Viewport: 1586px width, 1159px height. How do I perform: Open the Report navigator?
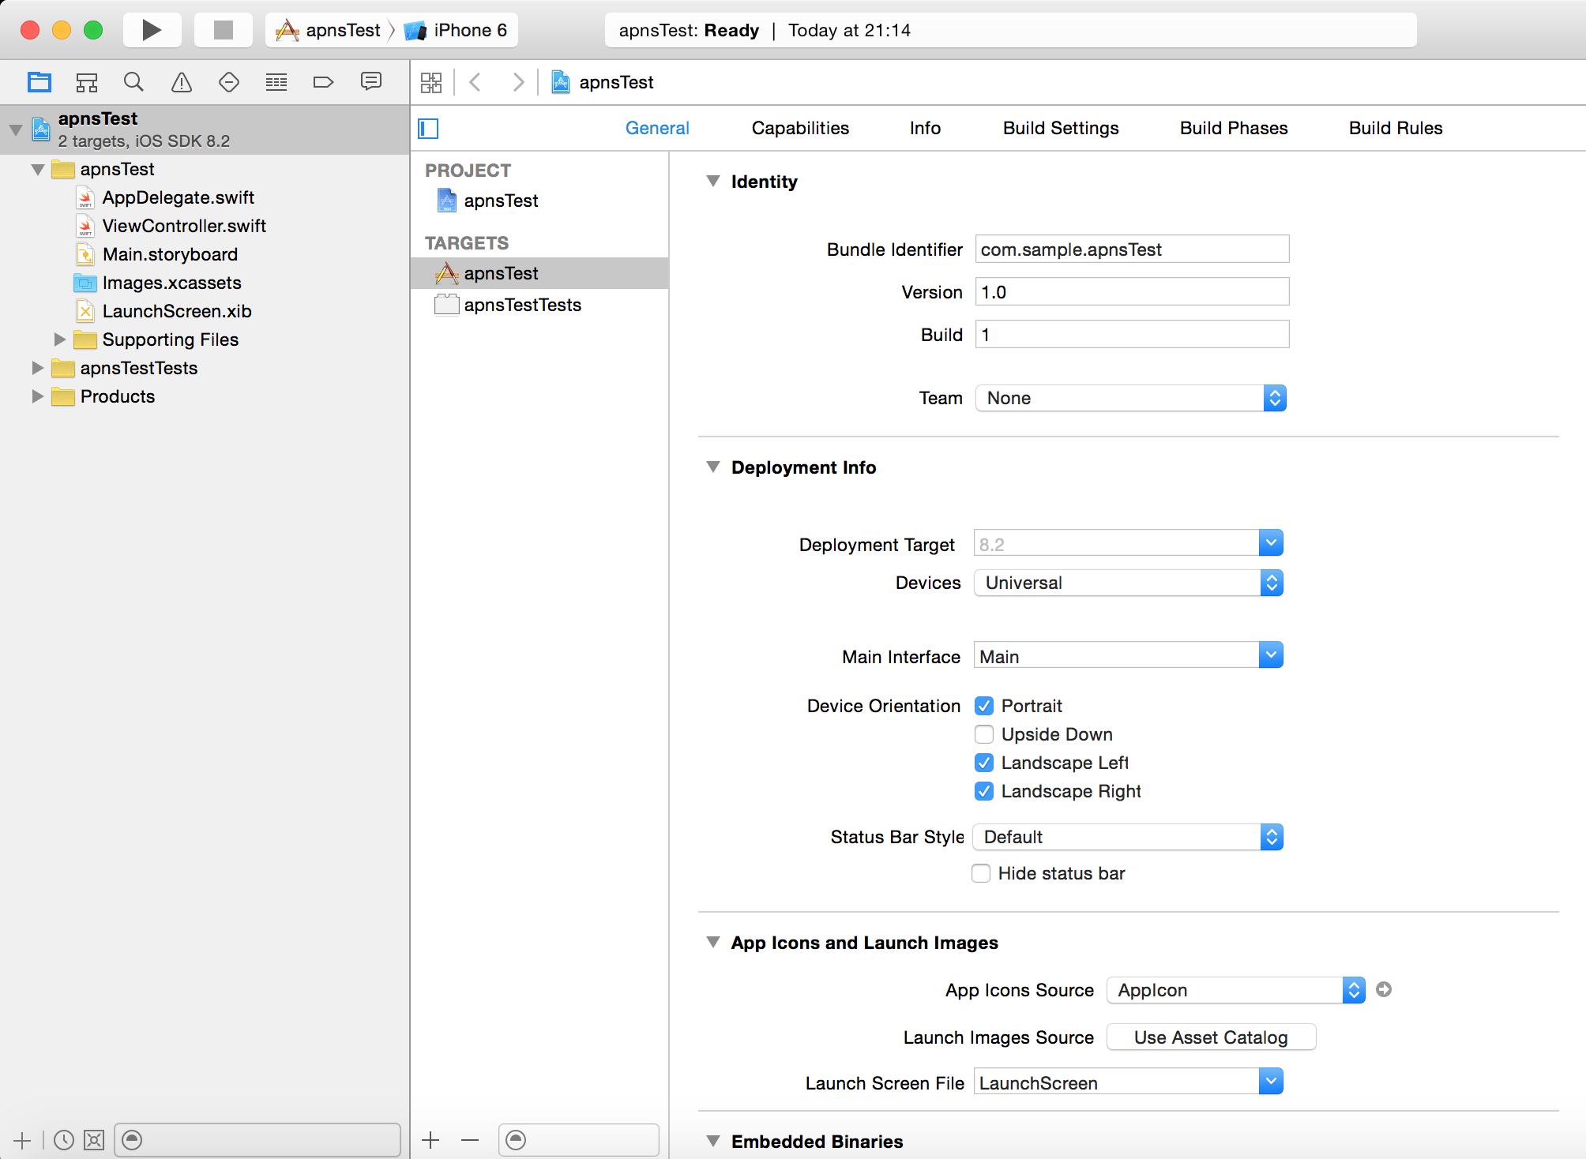pyautogui.click(x=371, y=82)
